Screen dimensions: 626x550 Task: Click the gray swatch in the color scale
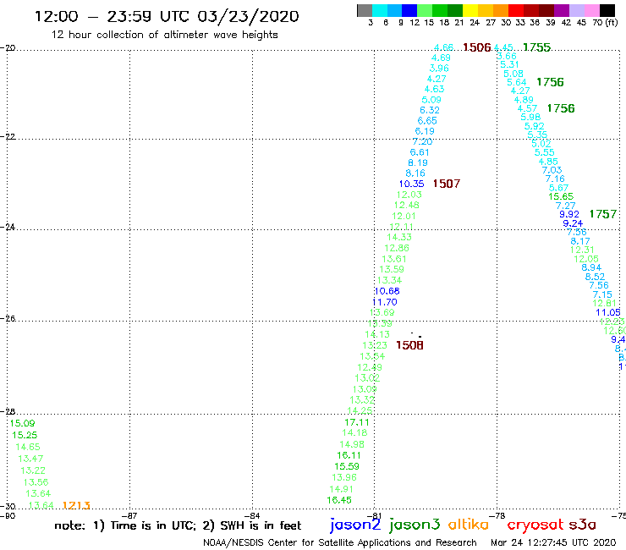(x=365, y=10)
